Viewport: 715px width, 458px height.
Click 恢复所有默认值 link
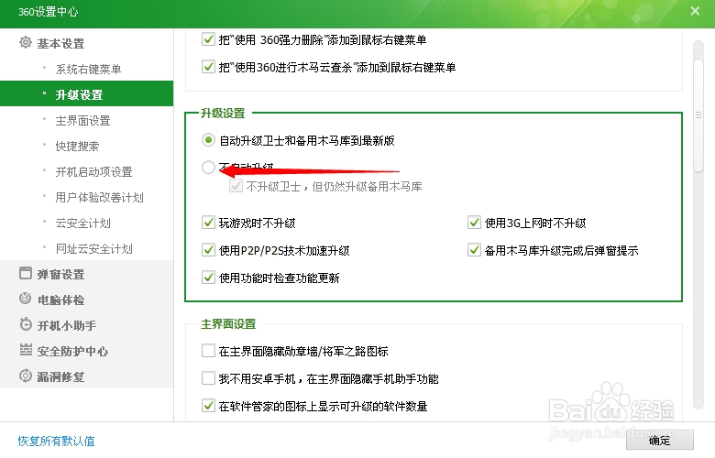point(56,441)
